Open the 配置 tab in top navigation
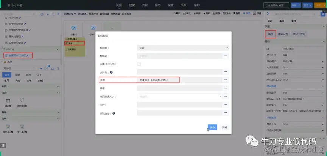Viewport: 327px width, 156px height. pos(171,5)
